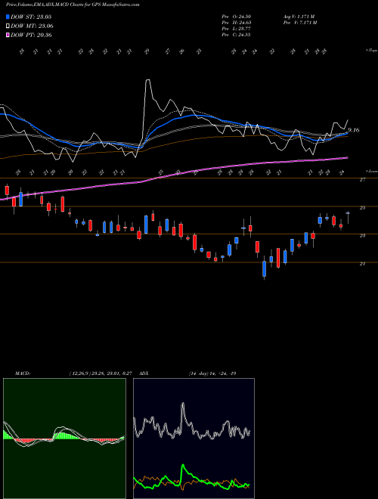378x499 pixels.
Task: Open the green MACD histogram chart panel
Action: tap(64, 439)
